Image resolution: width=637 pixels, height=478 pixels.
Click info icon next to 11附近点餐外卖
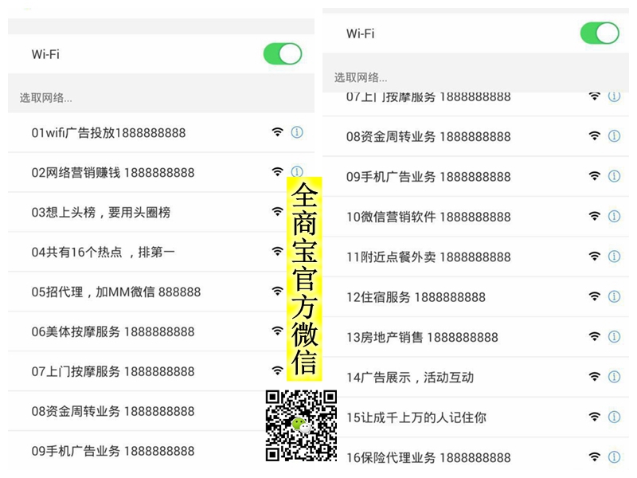614,257
